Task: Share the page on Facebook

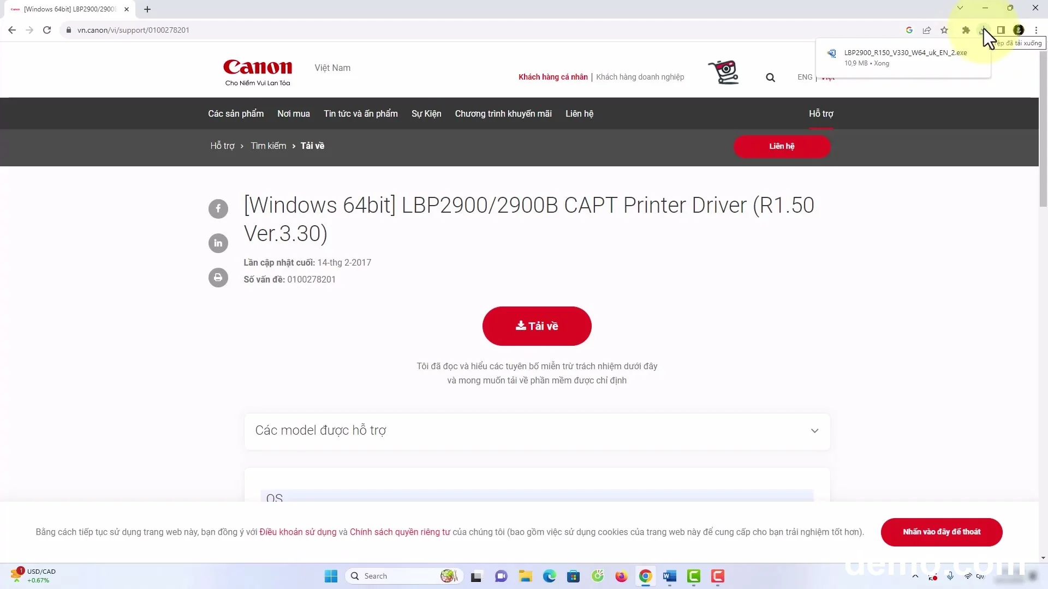Action: [218, 208]
